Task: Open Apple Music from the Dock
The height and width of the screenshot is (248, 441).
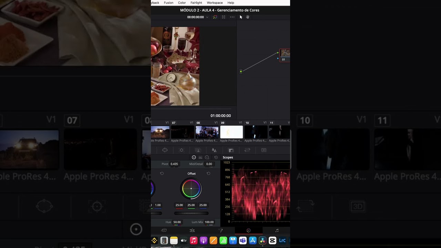Action: (x=194, y=240)
